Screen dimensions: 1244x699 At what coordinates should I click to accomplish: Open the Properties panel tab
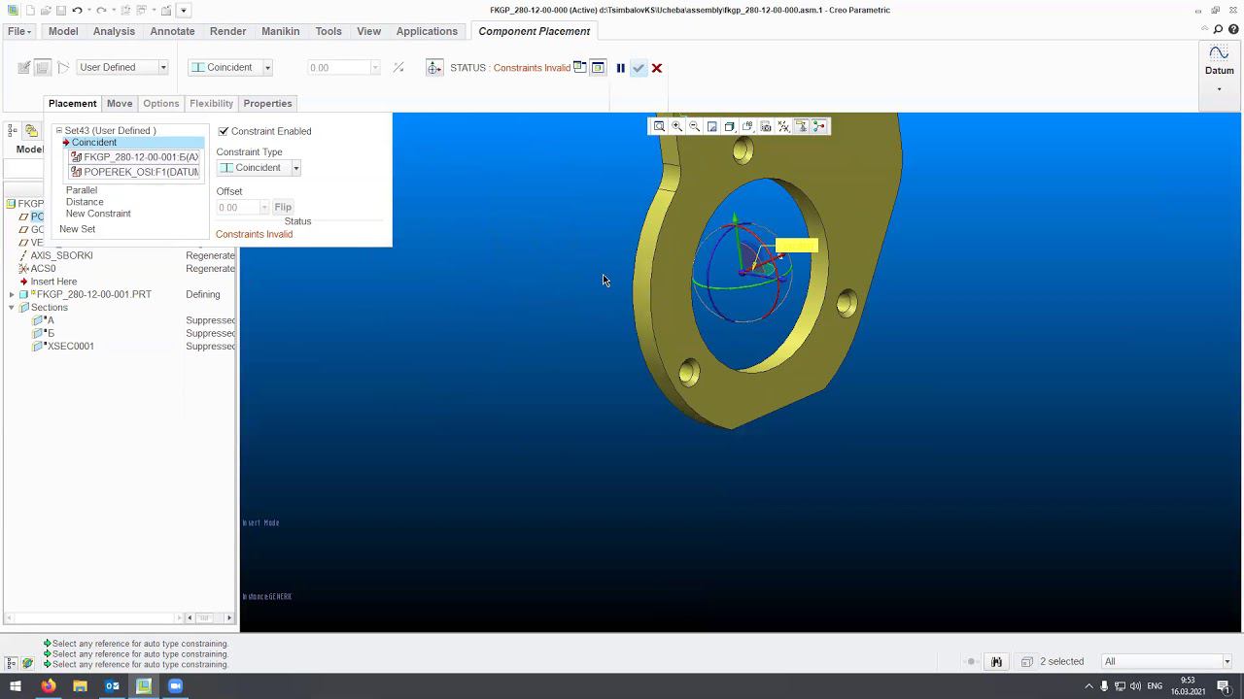[267, 104]
